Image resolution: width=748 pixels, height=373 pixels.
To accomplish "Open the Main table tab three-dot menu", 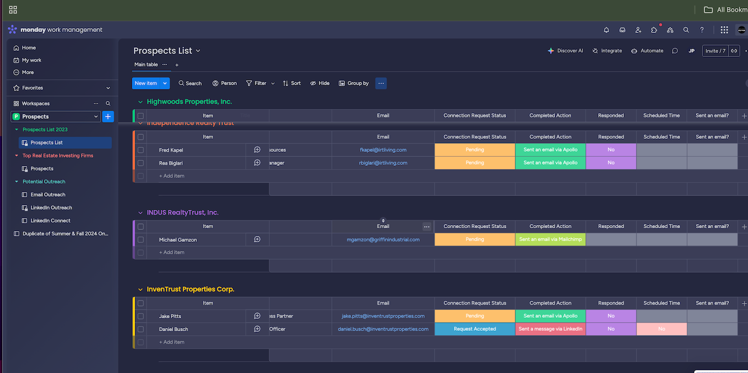I will [165, 65].
